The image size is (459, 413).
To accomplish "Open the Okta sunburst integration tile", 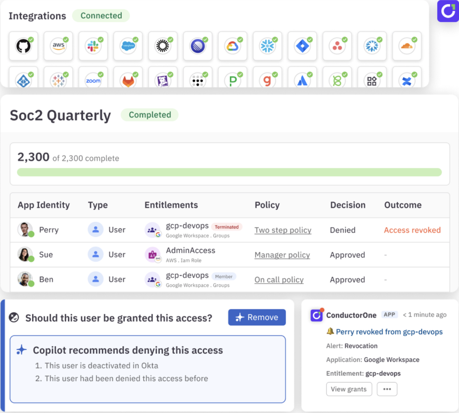I will (x=163, y=46).
